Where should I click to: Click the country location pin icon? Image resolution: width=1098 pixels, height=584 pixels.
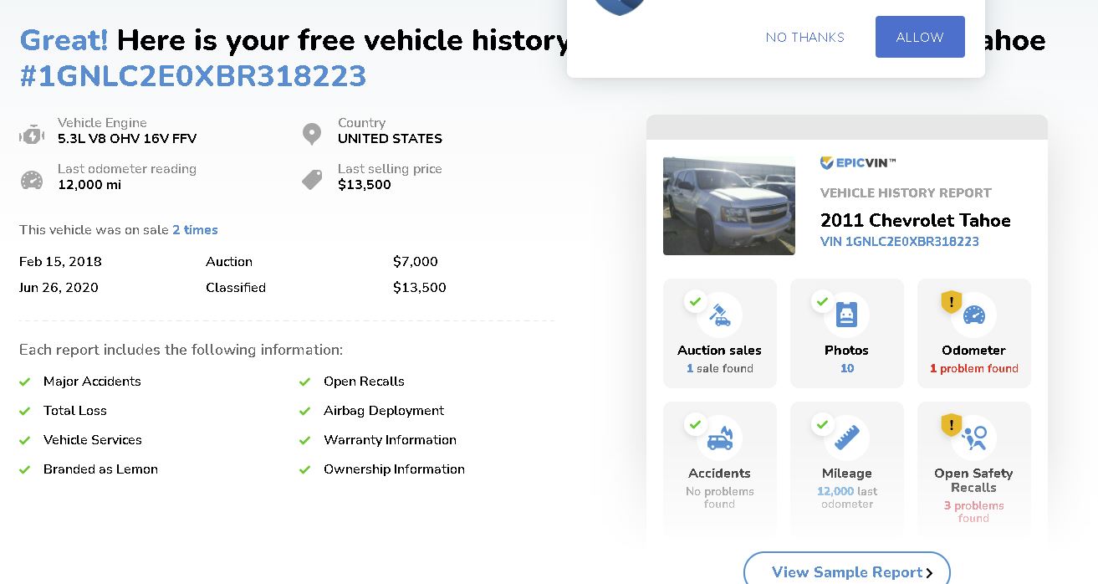click(312, 134)
